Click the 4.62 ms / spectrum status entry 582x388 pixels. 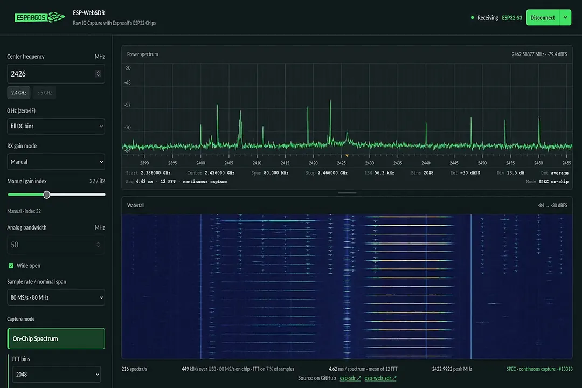point(363,369)
